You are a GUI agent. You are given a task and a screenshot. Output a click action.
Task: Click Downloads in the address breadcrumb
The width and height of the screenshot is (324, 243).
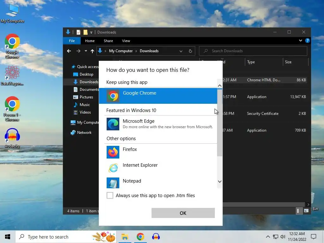click(x=149, y=51)
